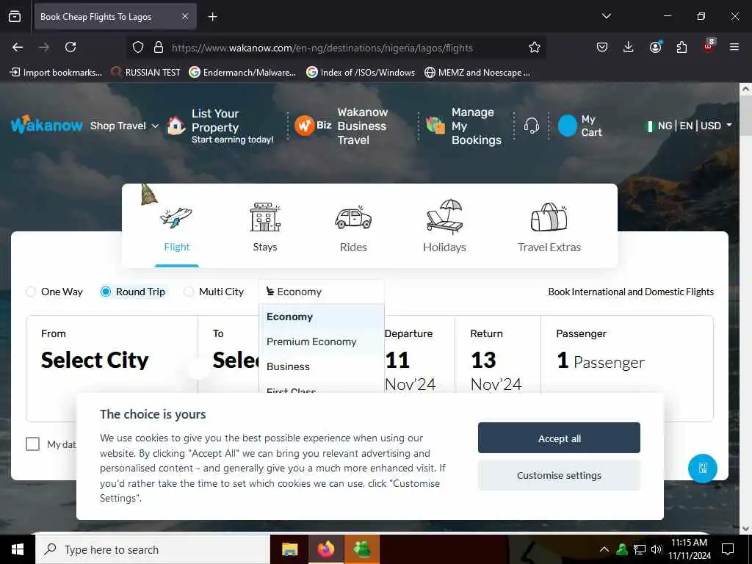This screenshot has width=752, height=564.
Task: Open the Endermanch/Malware bookmark
Action: [x=242, y=73]
